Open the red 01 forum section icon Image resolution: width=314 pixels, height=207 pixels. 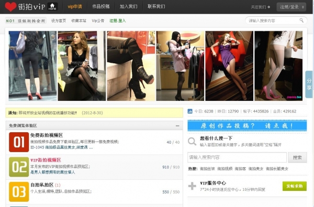click(19, 142)
